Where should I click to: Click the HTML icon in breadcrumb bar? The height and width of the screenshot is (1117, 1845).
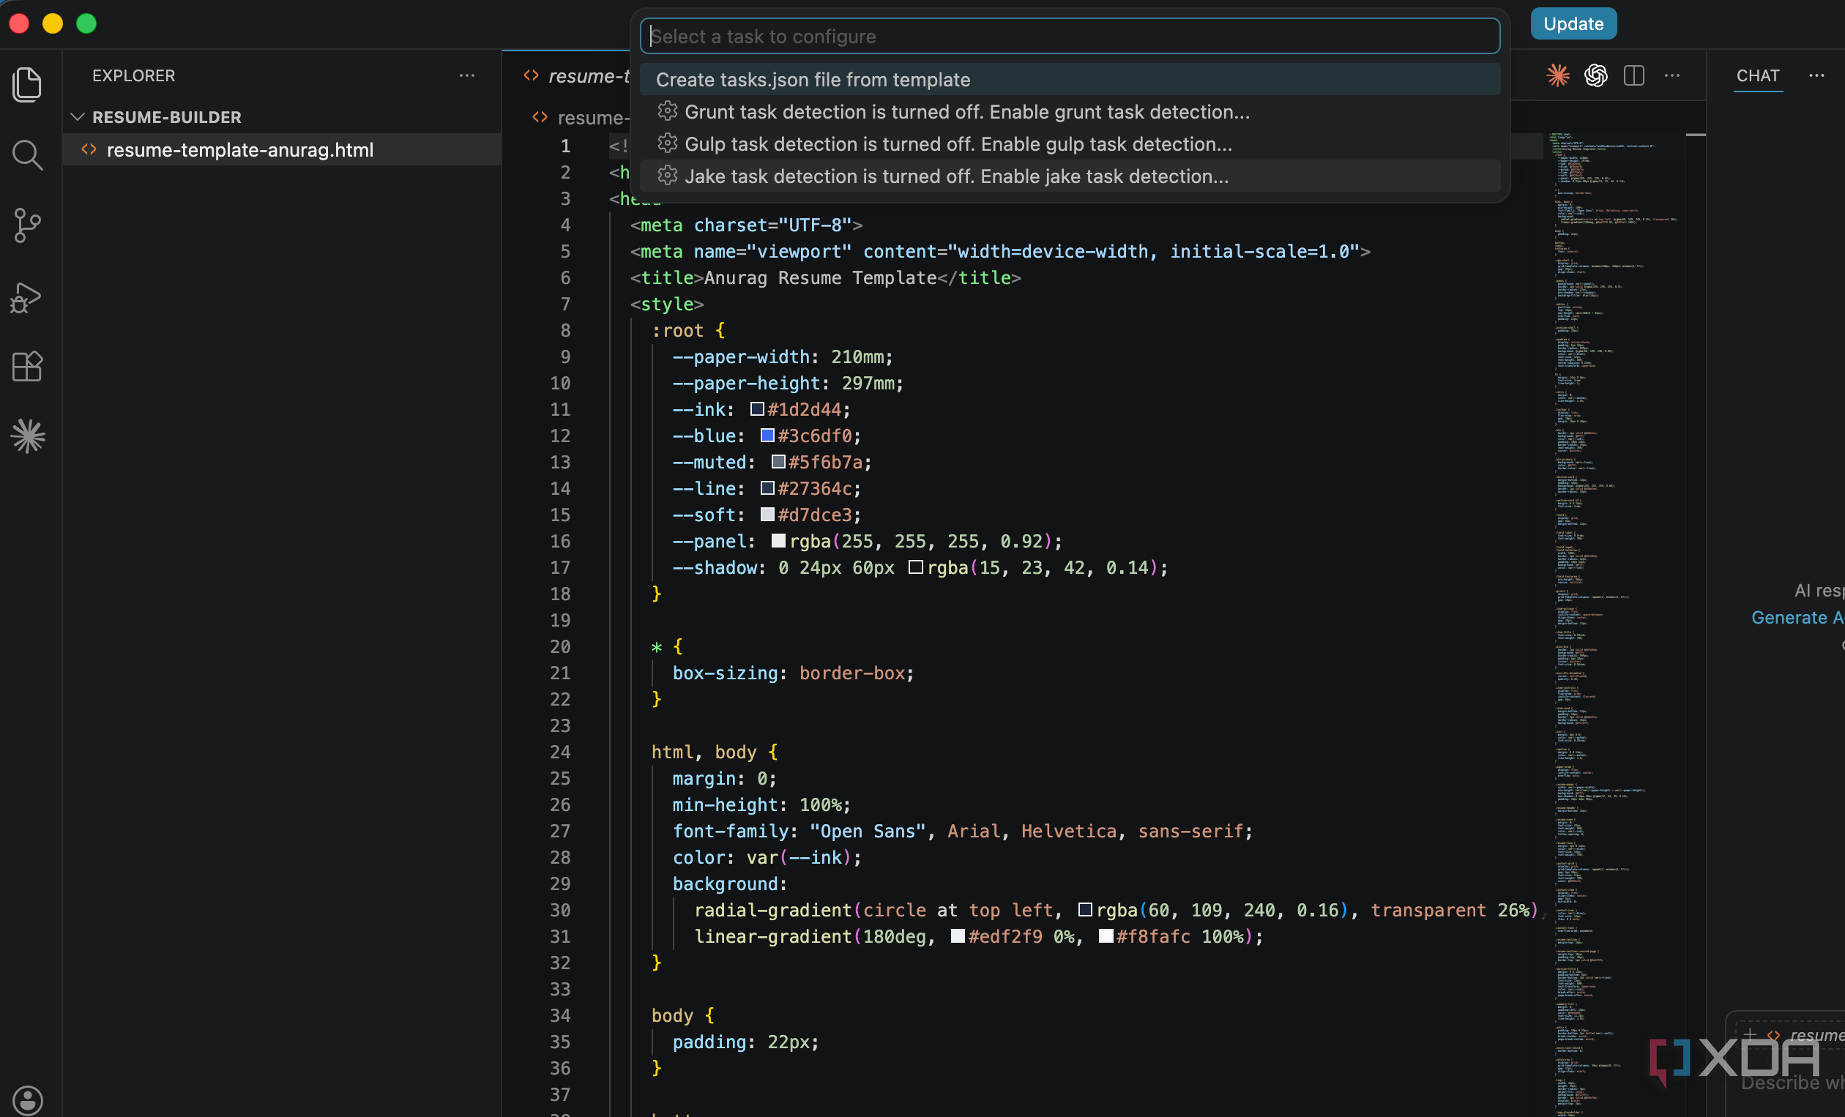(539, 117)
